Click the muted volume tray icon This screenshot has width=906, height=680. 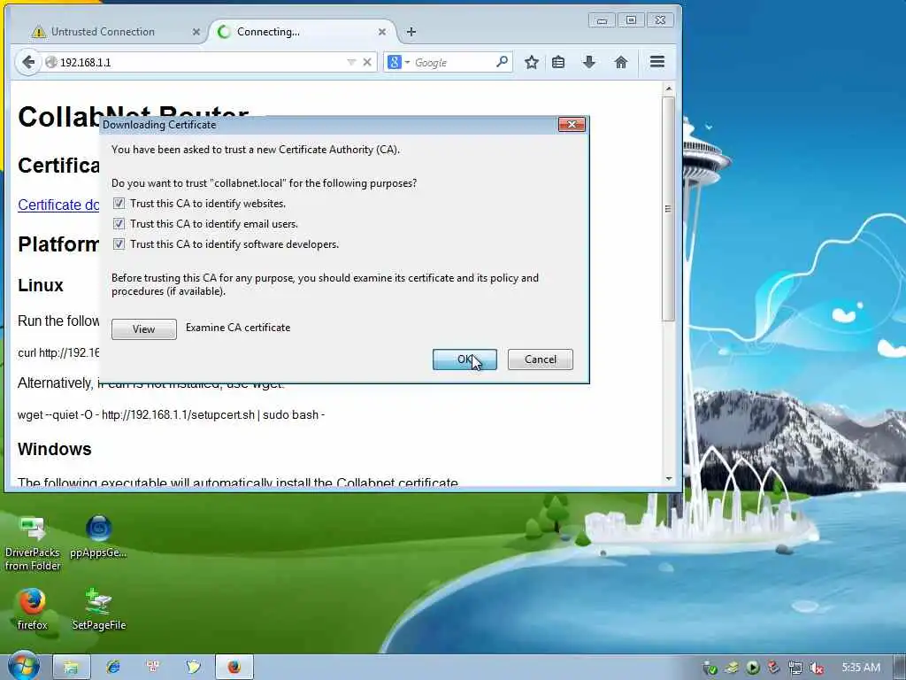pos(816,668)
